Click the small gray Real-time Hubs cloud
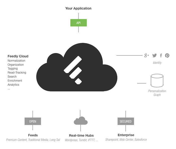 (81, 121)
